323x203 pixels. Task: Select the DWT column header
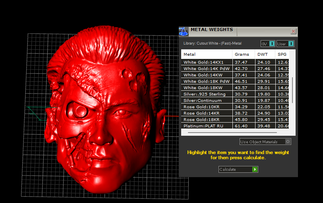(x=265, y=54)
